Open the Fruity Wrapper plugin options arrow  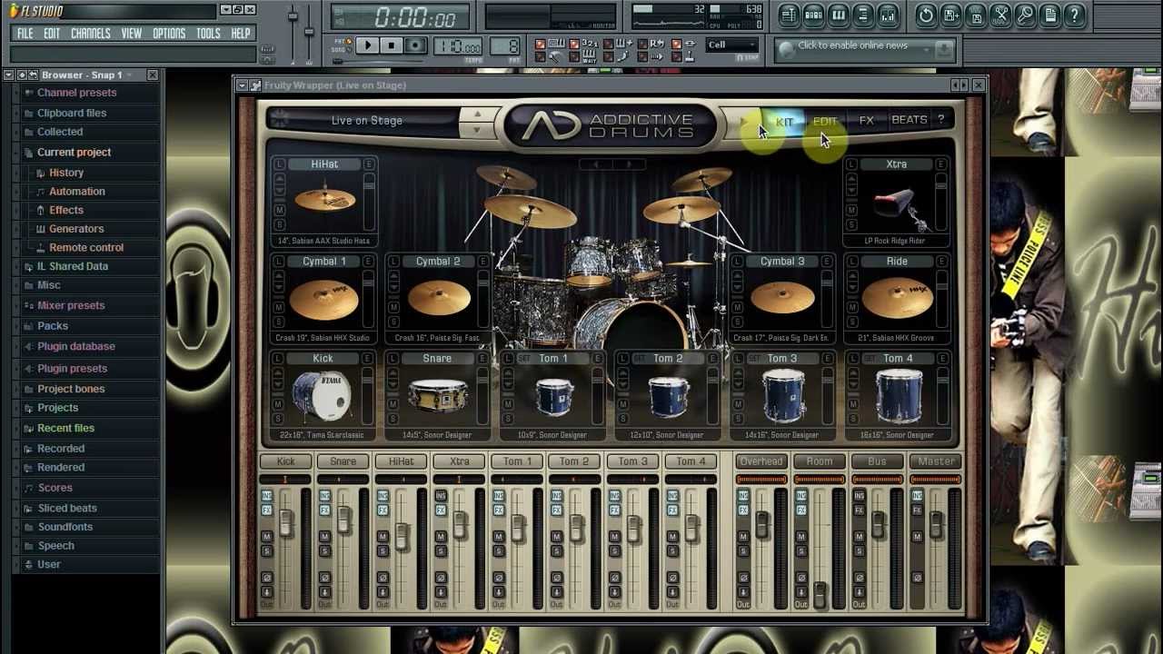click(242, 85)
